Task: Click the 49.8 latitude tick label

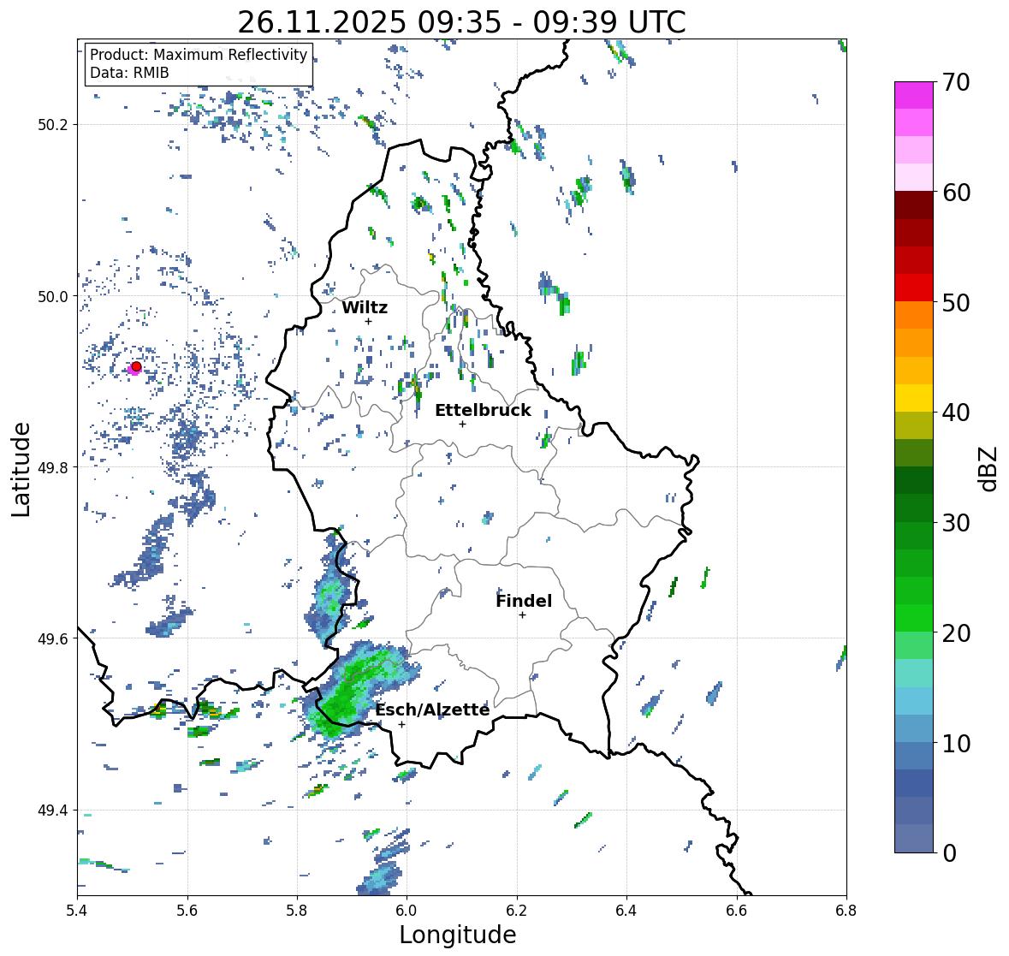Action: click(53, 467)
